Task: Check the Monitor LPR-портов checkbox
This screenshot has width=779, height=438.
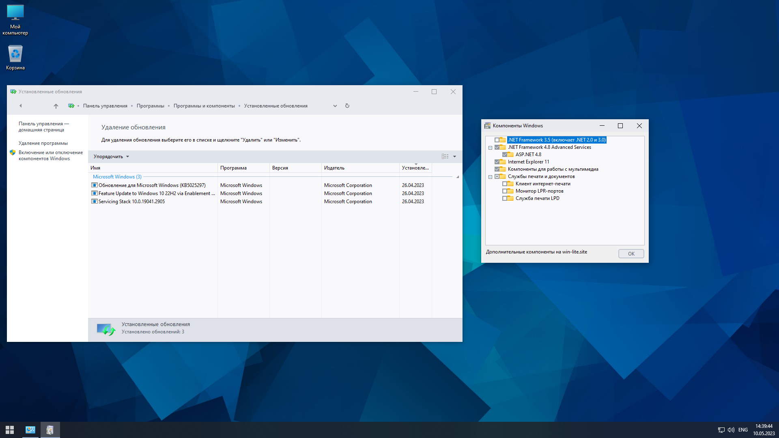Action: tap(505, 191)
